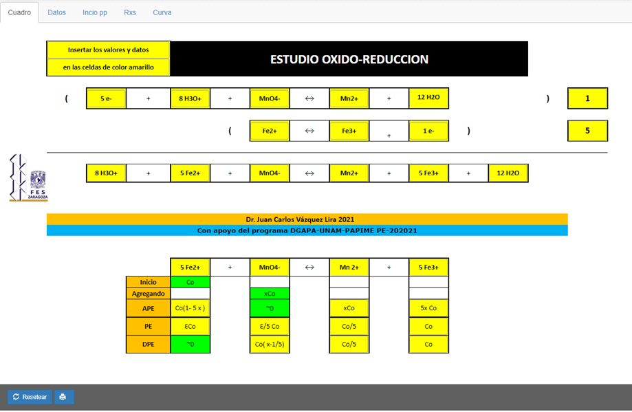The height and width of the screenshot is (412, 632).
Task: Go to the Rxs tab
Action: coord(130,12)
